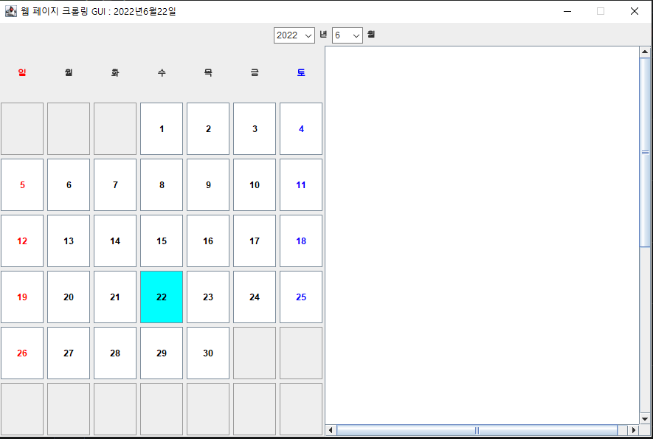The image size is (653, 439).
Task: Click the application icon in title bar
Action: coord(11,11)
